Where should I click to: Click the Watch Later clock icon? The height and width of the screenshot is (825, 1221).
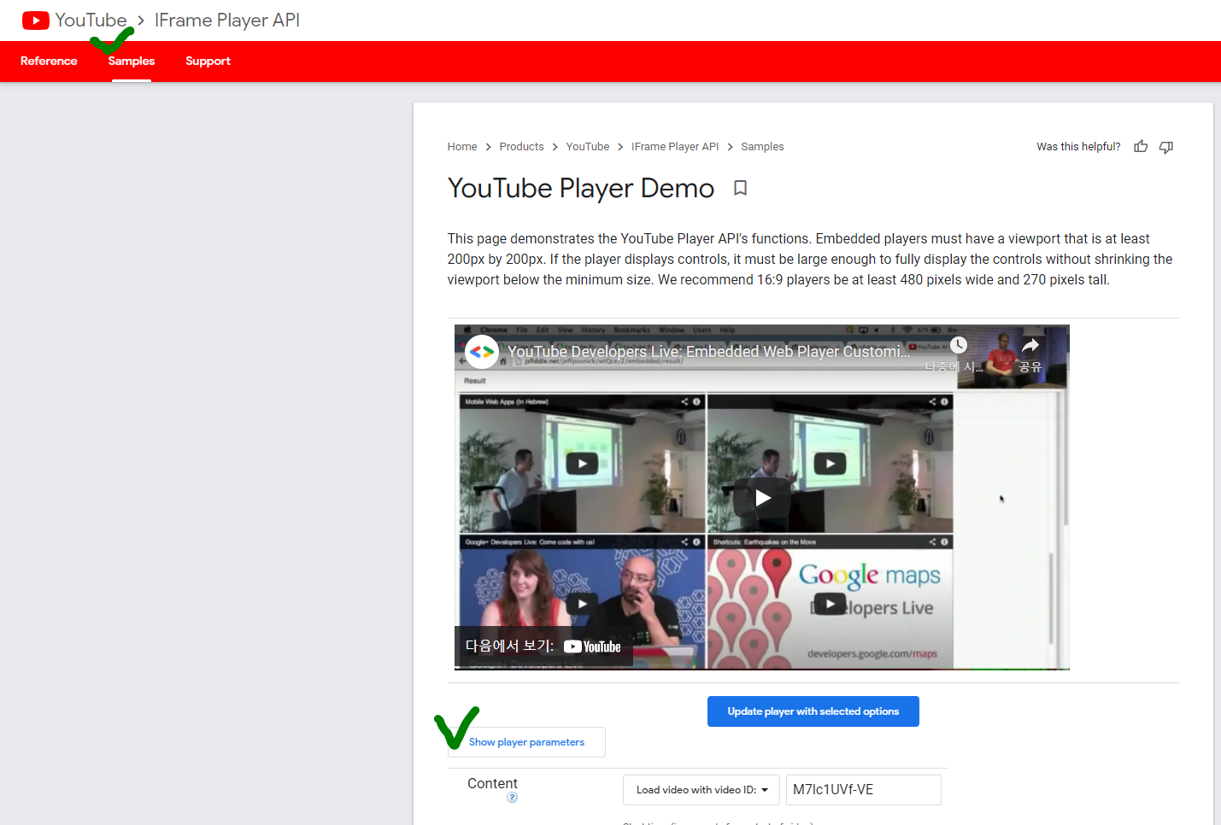[x=958, y=345]
